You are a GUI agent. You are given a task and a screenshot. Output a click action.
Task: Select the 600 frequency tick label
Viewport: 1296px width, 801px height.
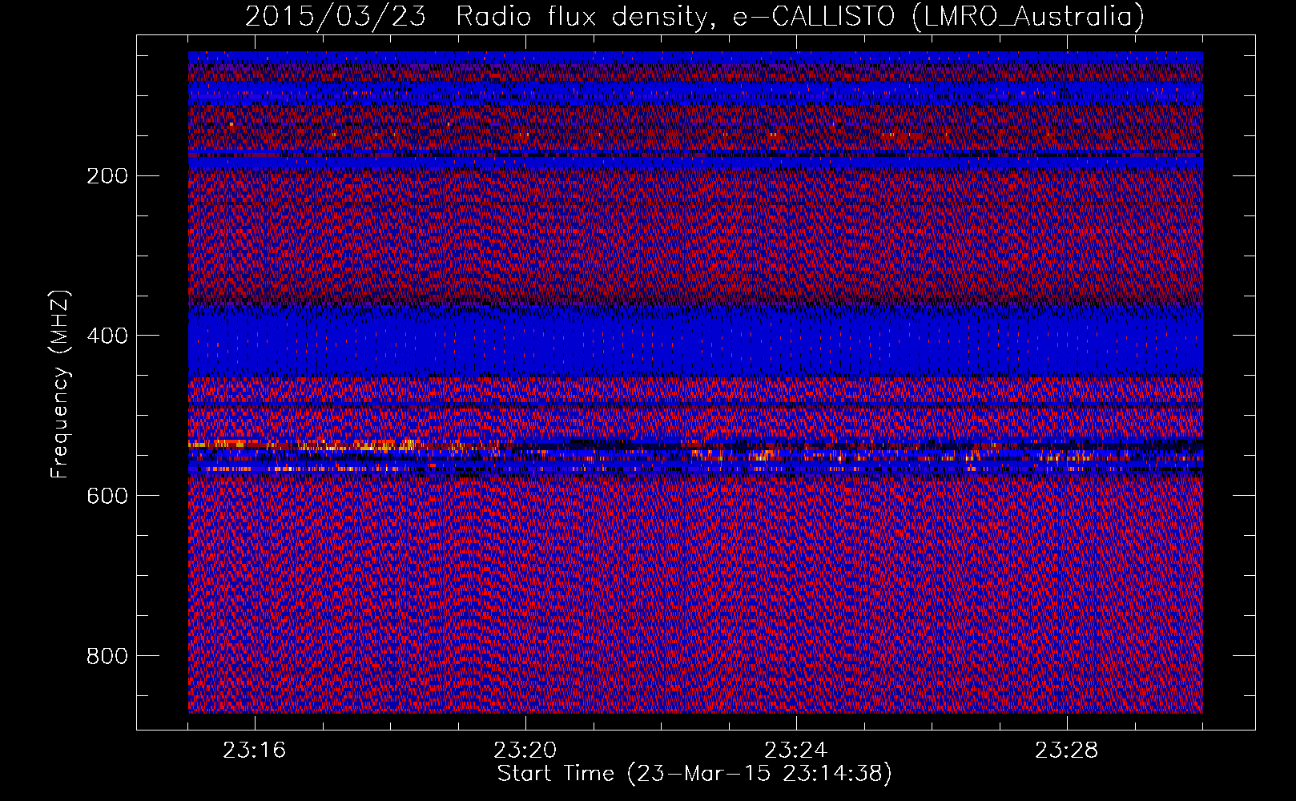107,497
